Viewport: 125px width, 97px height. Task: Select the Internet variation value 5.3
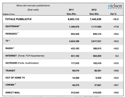(117, 56)
